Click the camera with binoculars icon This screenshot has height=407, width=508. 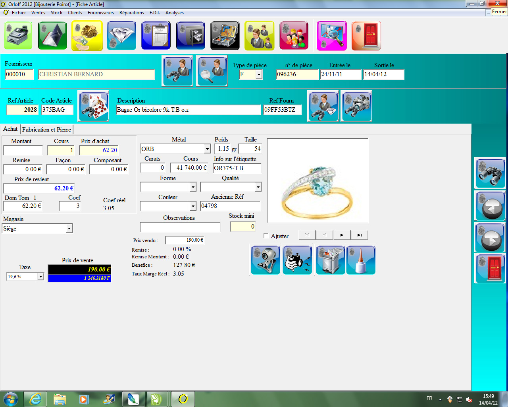tap(356, 106)
